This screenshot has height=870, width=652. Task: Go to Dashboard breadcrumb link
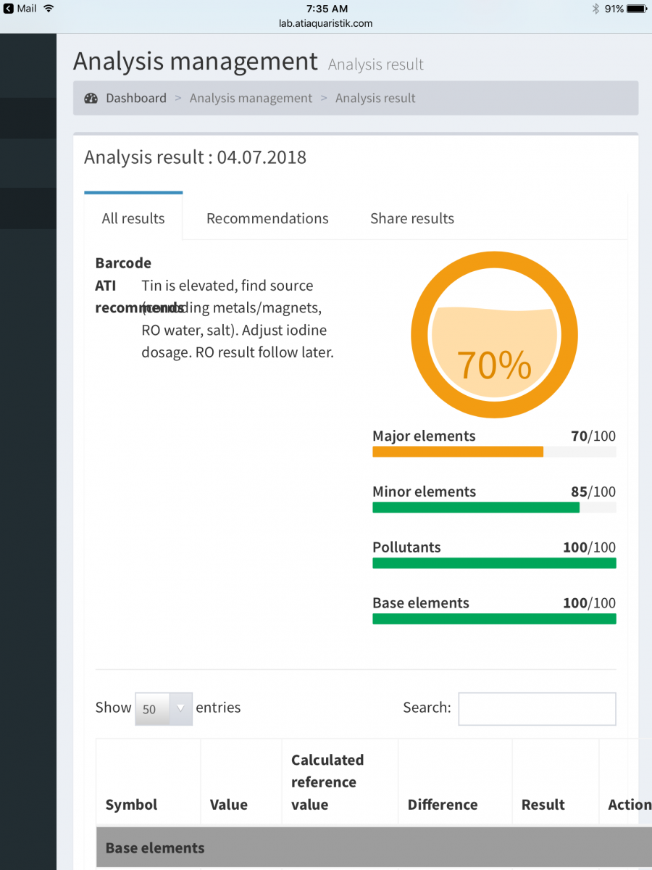click(136, 98)
